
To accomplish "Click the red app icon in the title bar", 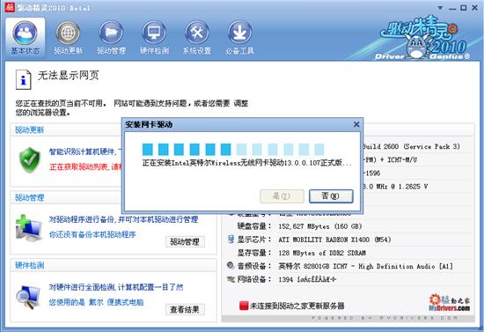I will coord(10,7).
